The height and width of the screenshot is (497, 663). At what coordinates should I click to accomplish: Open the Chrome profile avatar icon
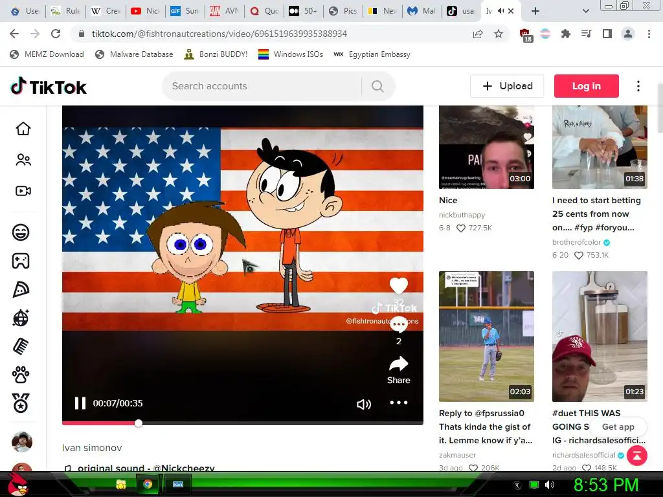coord(628,34)
